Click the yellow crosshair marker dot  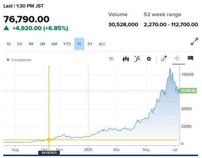pyautogui.click(x=49, y=140)
